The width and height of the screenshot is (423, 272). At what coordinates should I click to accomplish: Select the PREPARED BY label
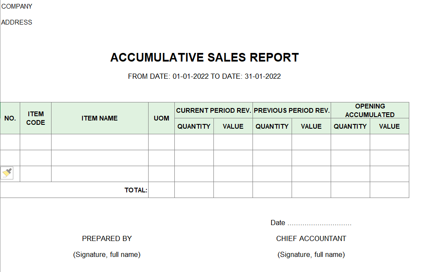107,238
